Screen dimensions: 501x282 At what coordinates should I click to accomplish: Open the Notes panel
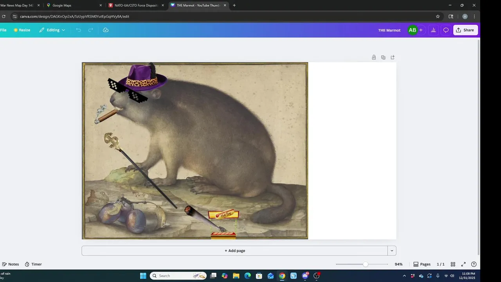click(11, 264)
